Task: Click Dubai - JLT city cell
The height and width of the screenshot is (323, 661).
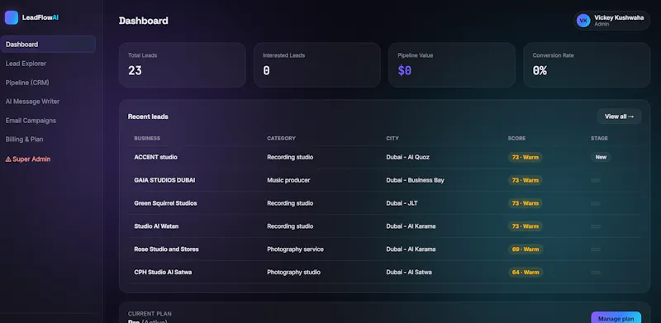Action: pyautogui.click(x=402, y=203)
